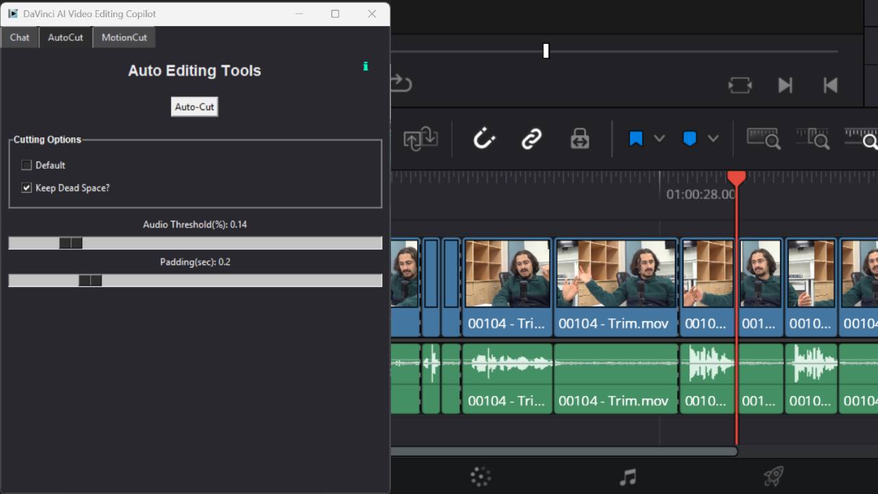Expand the flag color dropdown arrow
The height and width of the screenshot is (494, 878).
point(659,139)
